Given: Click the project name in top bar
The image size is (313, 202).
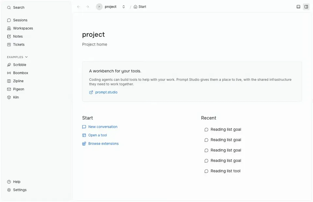Looking at the screenshot, I should (x=111, y=7).
